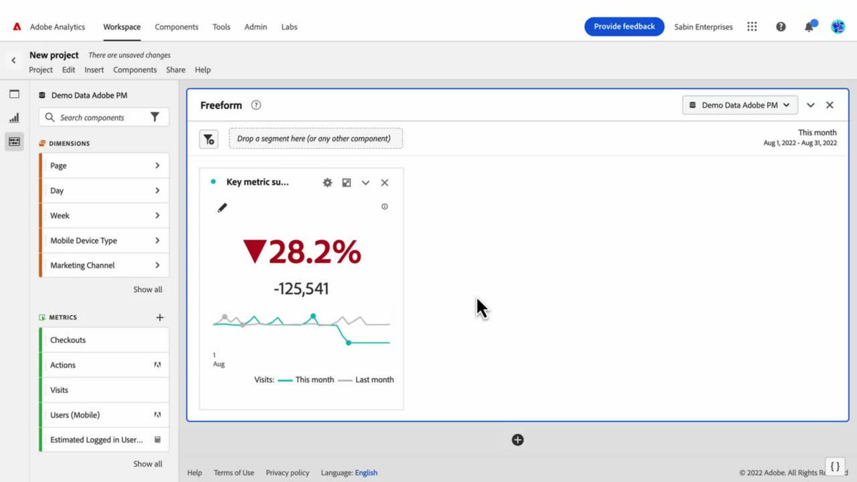Open the Visualizations icon in left rail
This screenshot has height=482, width=857.
(14, 118)
